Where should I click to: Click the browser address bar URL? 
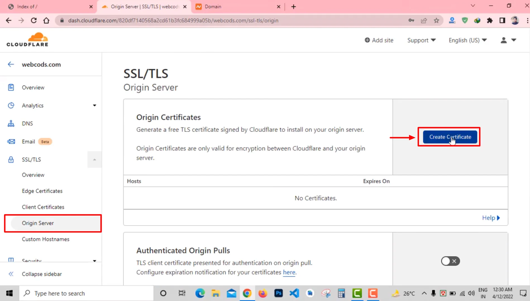point(173,20)
